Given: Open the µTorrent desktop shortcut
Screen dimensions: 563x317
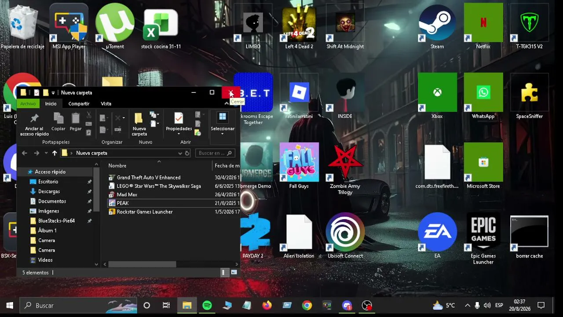Looking at the screenshot, I should [x=115, y=26].
